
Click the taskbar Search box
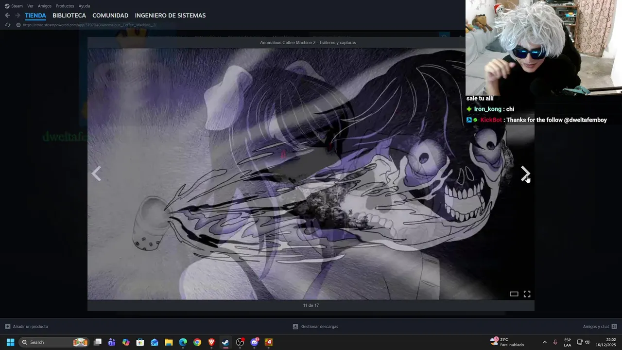tap(53, 342)
